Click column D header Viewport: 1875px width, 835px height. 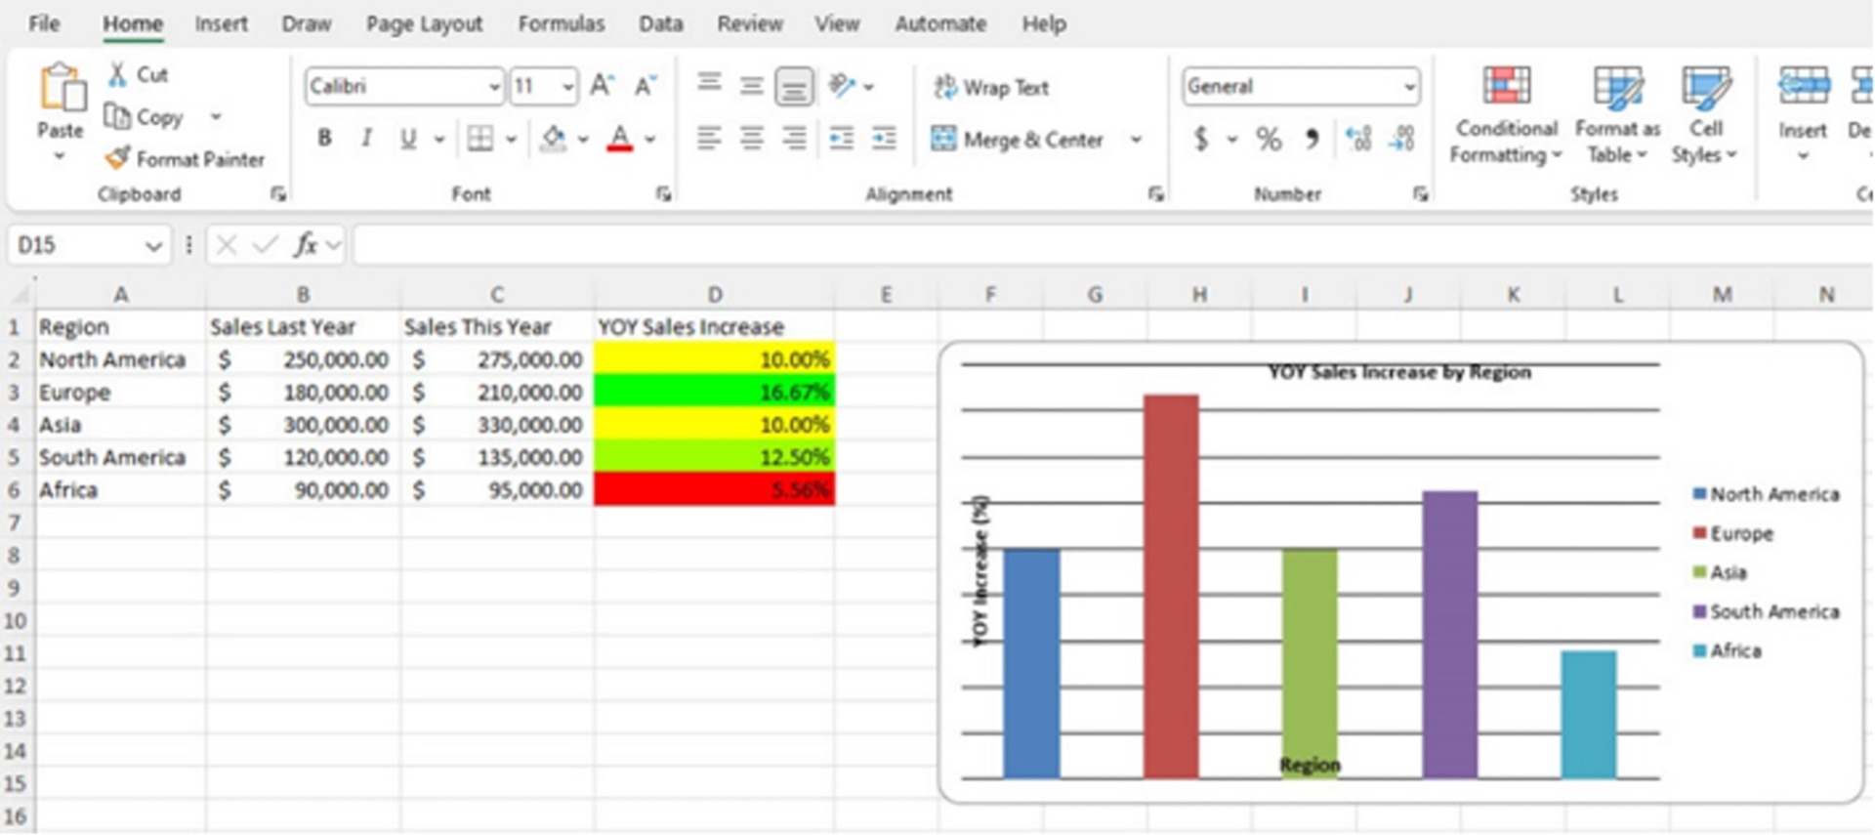point(714,294)
